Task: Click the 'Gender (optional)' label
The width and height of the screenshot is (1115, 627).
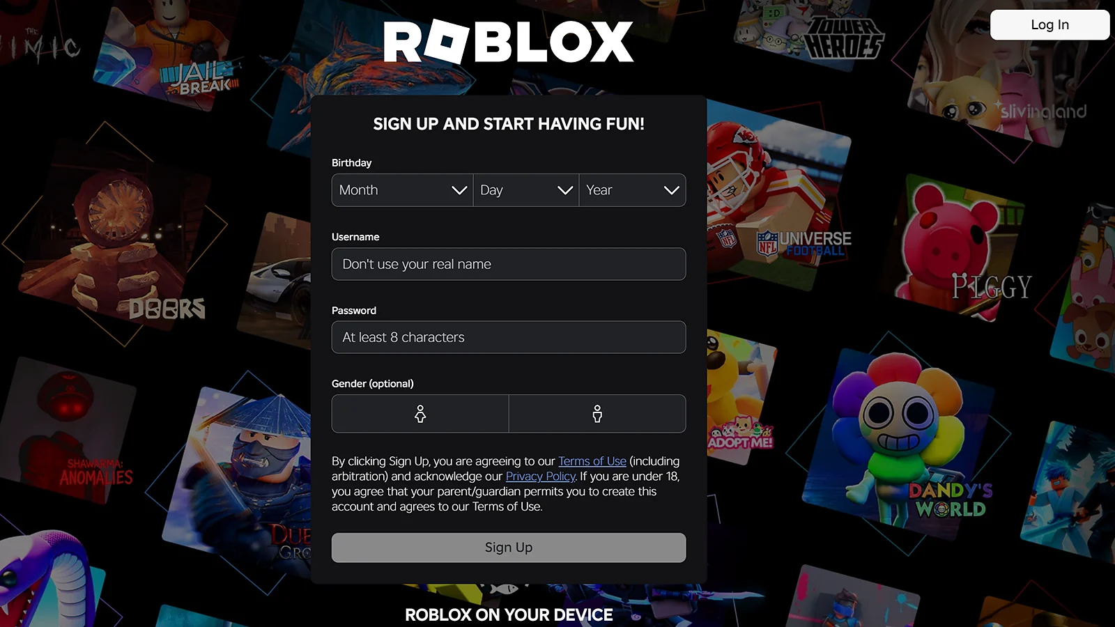Action: 373,384
